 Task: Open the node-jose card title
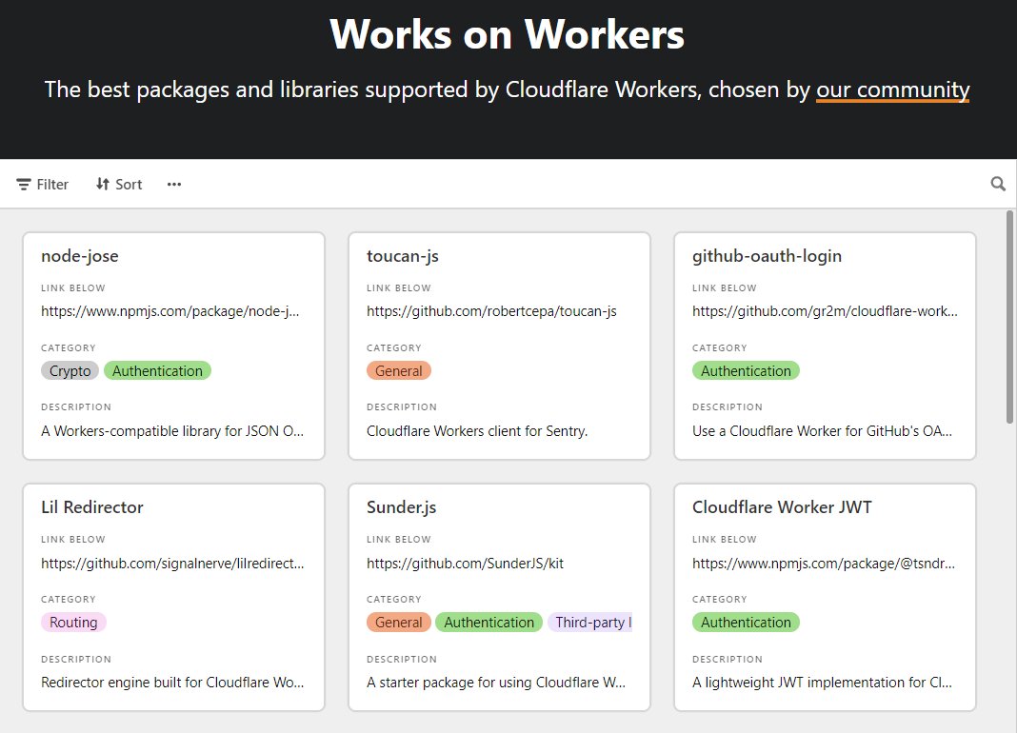click(x=80, y=256)
